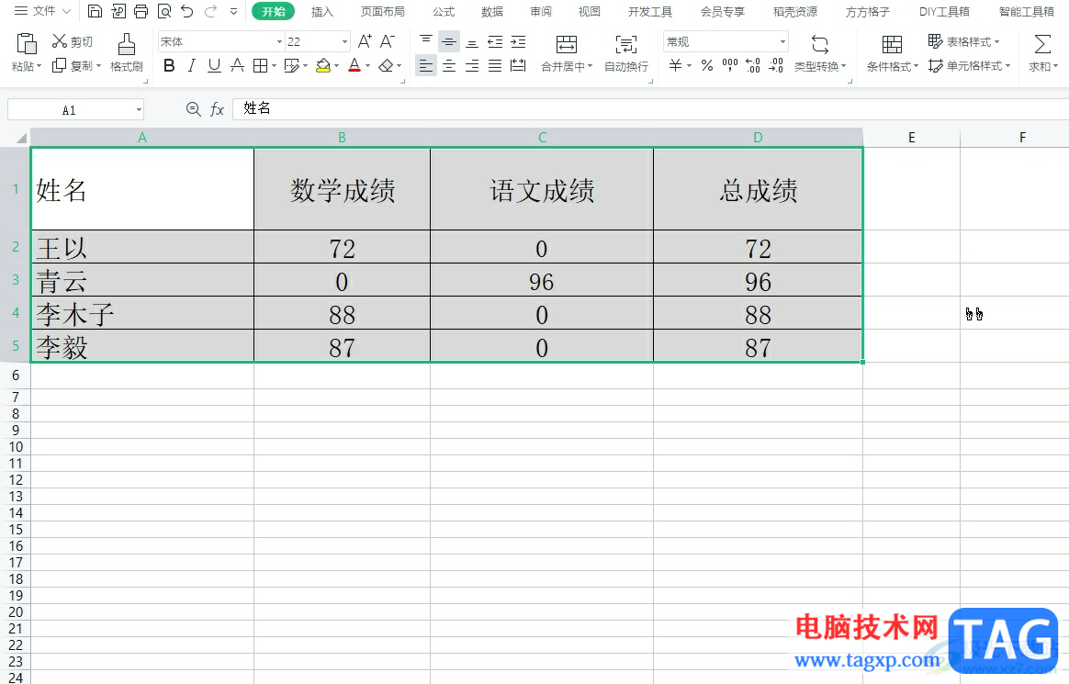Viewport: 1069px width, 684px height.
Task: Toggle Underline formatting
Action: 215,65
